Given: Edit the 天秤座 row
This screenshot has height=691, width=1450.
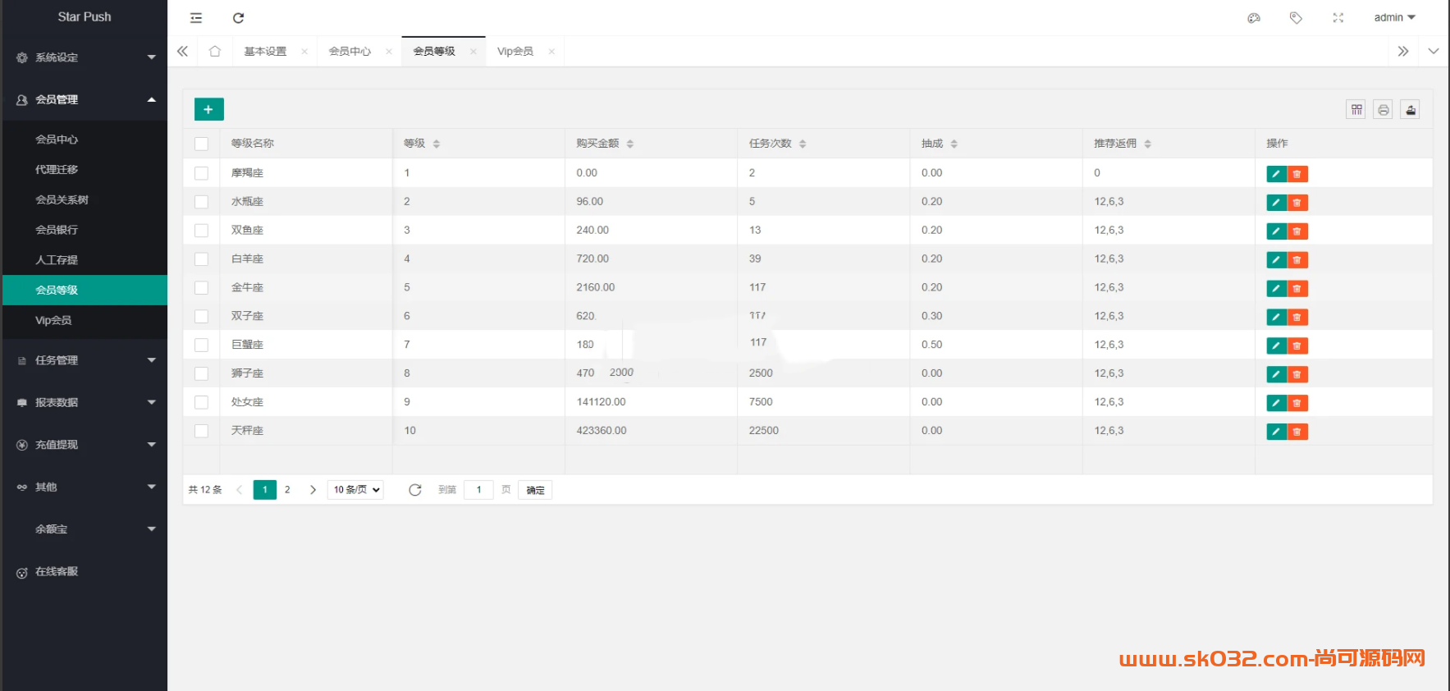Looking at the screenshot, I should [1276, 432].
